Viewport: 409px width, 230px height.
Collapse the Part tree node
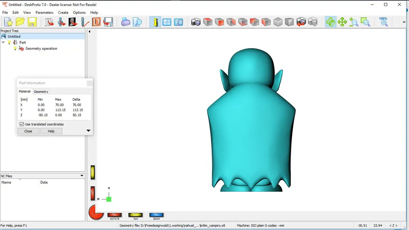click(x=3, y=42)
